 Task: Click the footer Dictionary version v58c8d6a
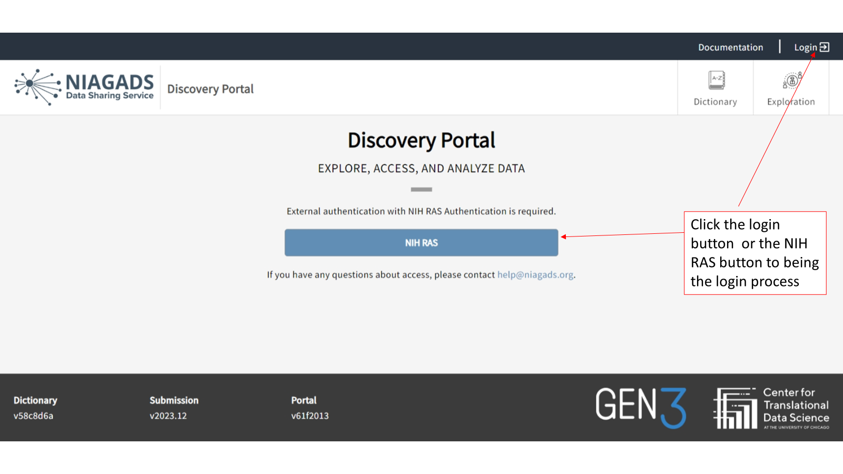click(x=33, y=416)
